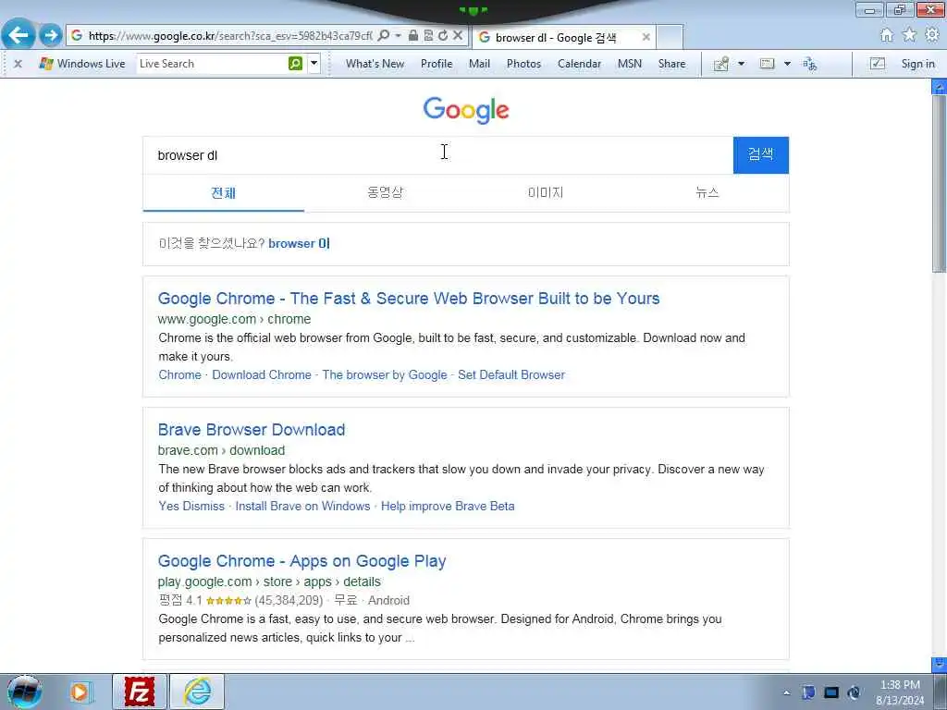This screenshot has height=710, width=947.
Task: Click the 'Yes Dismiss' sitelink
Action: [x=191, y=507]
